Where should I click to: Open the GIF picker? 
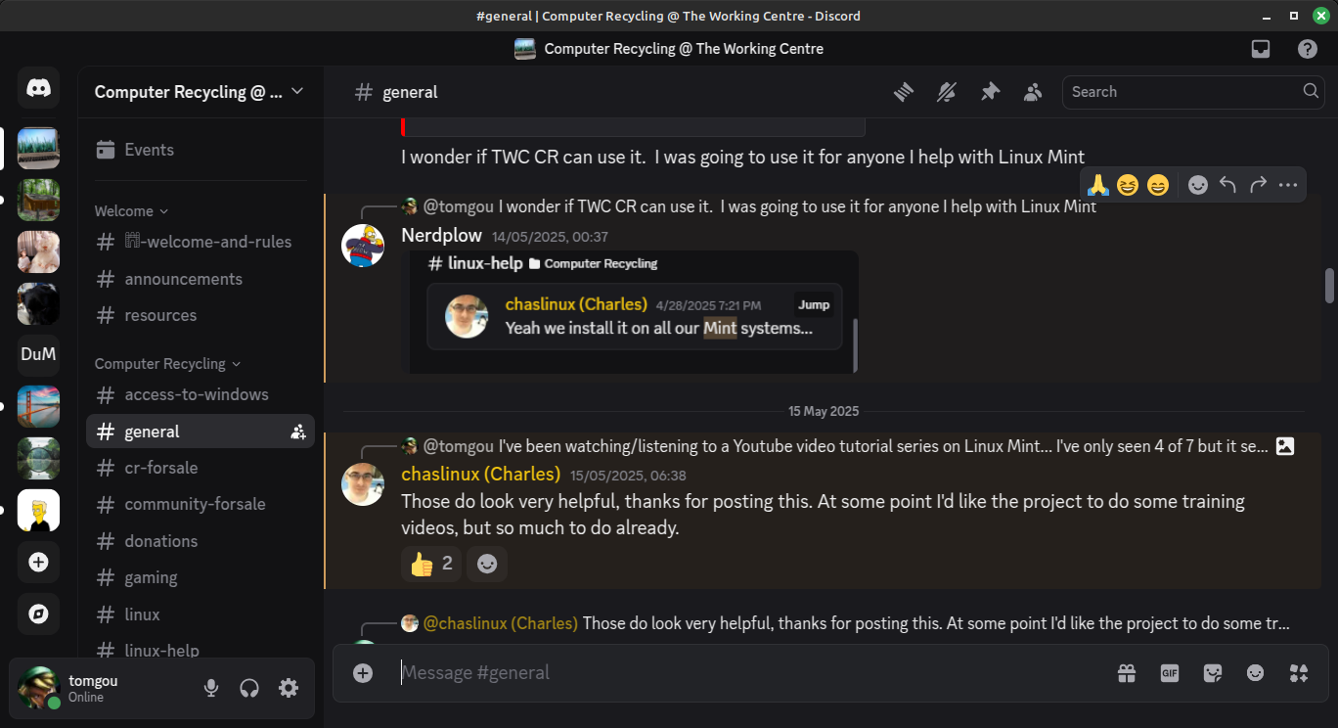[1170, 673]
